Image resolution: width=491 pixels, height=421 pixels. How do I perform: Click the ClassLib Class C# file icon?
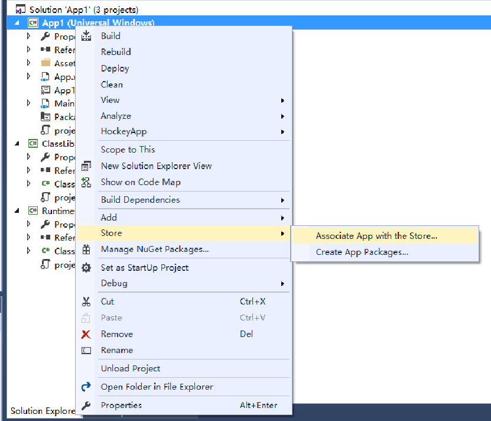45,184
